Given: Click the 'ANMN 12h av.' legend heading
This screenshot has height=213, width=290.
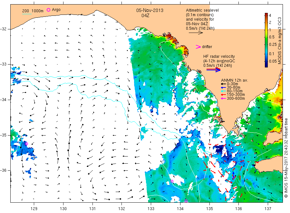Looking at the screenshot, I should [x=235, y=80].
